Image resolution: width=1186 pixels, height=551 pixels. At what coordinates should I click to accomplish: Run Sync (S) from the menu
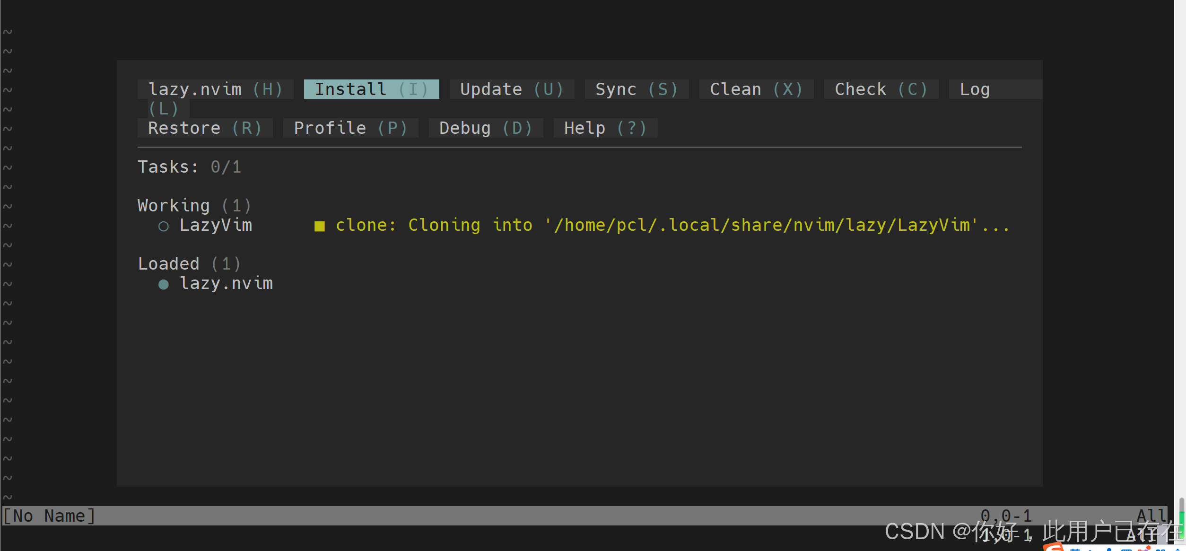(637, 89)
